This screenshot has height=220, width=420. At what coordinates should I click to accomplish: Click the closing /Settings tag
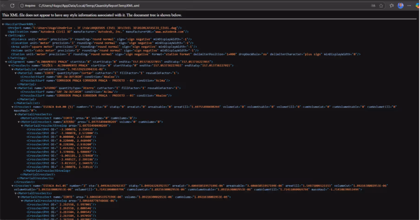coord(17,58)
